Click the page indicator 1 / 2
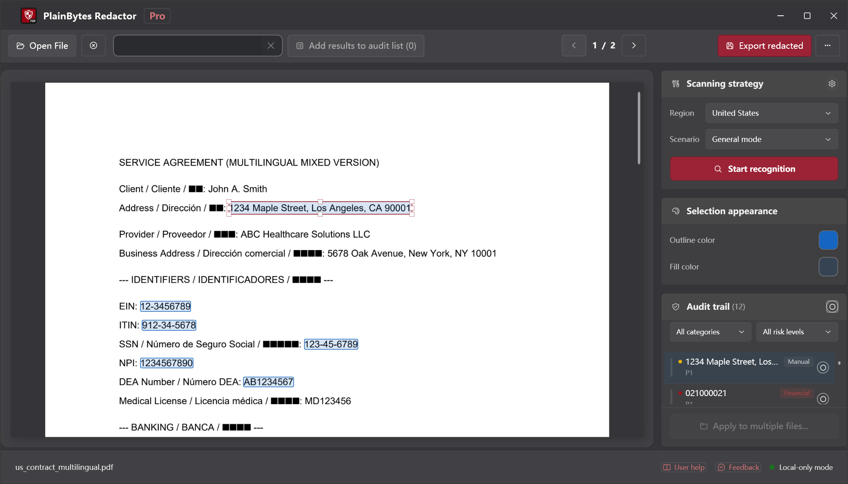Image resolution: width=848 pixels, height=484 pixels. coord(604,46)
